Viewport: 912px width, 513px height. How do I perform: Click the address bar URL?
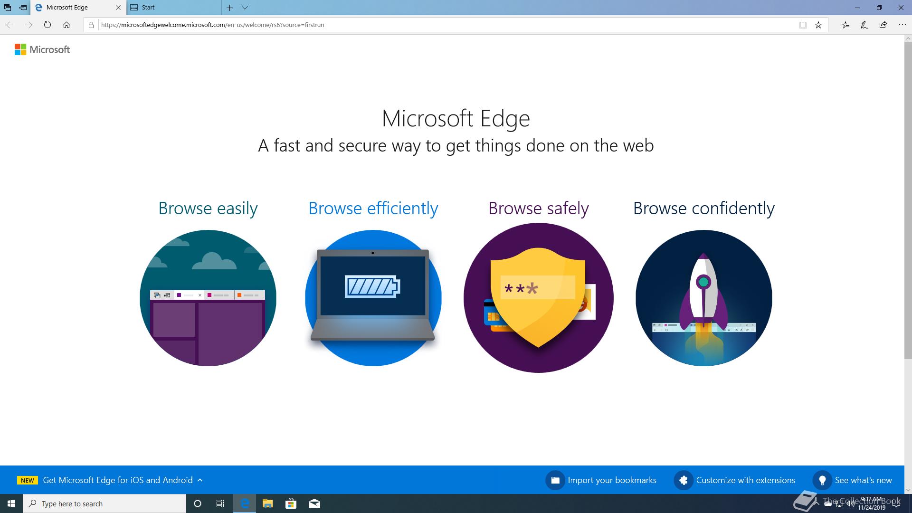tap(213, 25)
